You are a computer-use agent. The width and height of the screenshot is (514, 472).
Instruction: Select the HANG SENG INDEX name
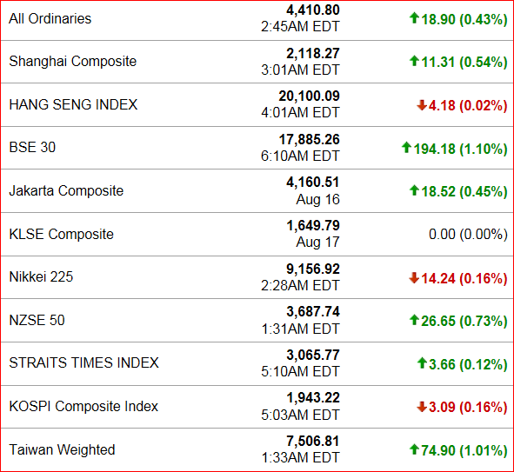coord(73,104)
